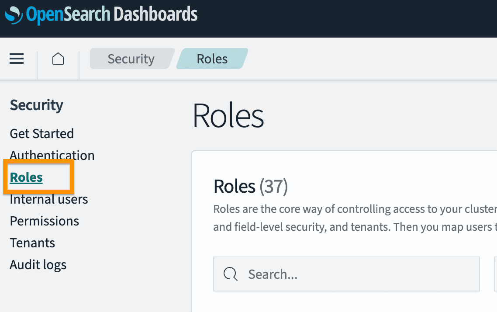Go to the Security breadcrumb

coord(131,59)
